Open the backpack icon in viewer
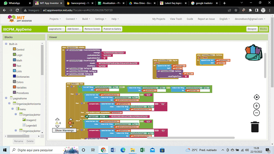The height and width of the screenshot is (154, 274). click(254, 53)
